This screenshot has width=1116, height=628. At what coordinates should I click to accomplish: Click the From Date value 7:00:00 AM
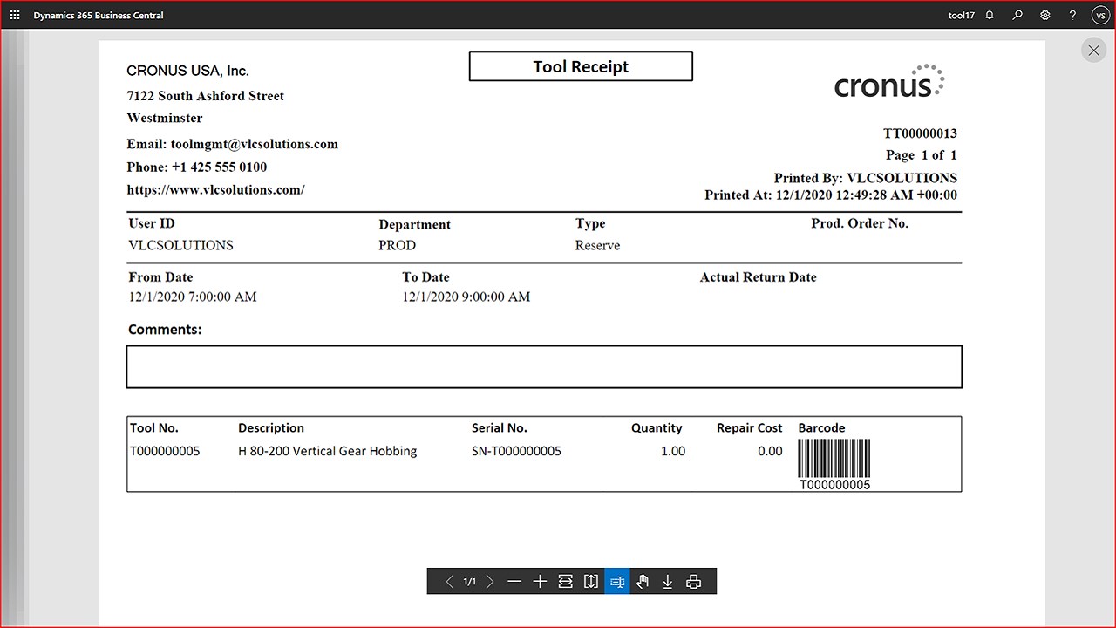[193, 297]
